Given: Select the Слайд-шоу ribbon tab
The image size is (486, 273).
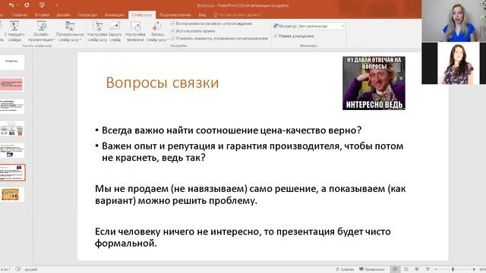Looking at the screenshot, I should (142, 14).
